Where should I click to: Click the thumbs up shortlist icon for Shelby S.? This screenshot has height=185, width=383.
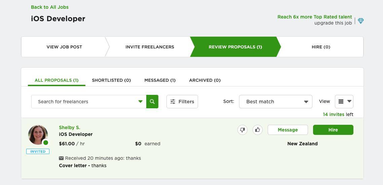click(258, 130)
